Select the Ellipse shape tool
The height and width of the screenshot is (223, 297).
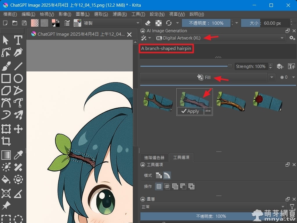[18, 78]
